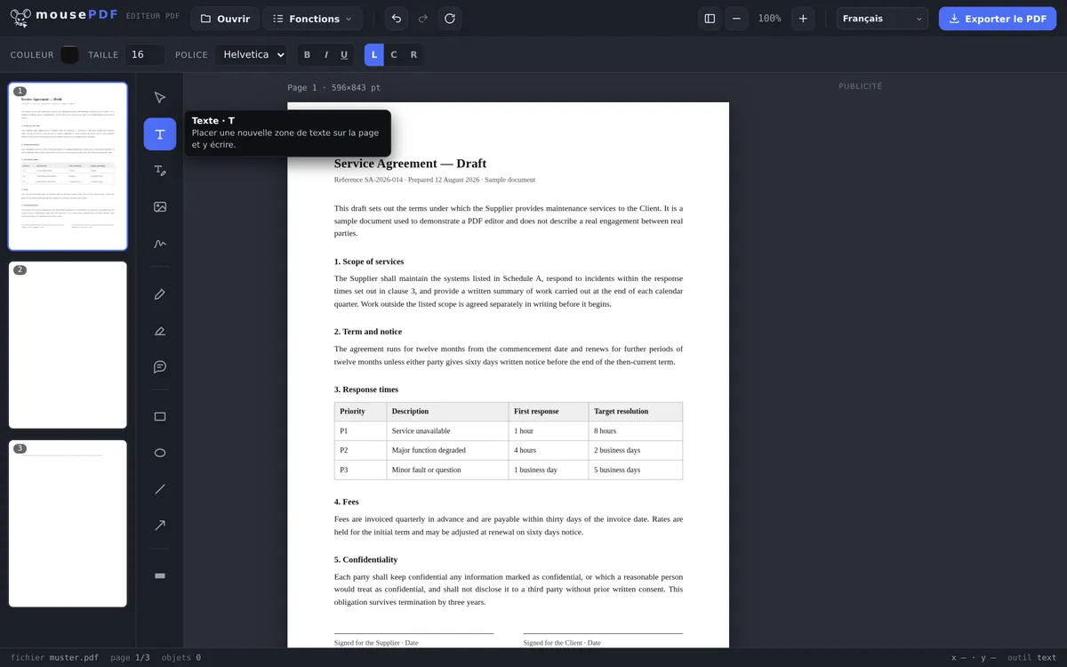
Task: Click the "objets 0" status entry
Action: click(x=181, y=658)
